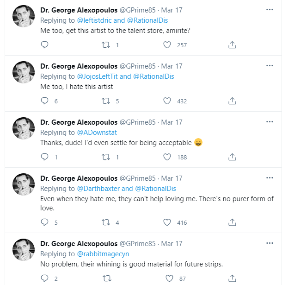Open more options on the reply to @ADownstat
288x285 pixels.
270,122
